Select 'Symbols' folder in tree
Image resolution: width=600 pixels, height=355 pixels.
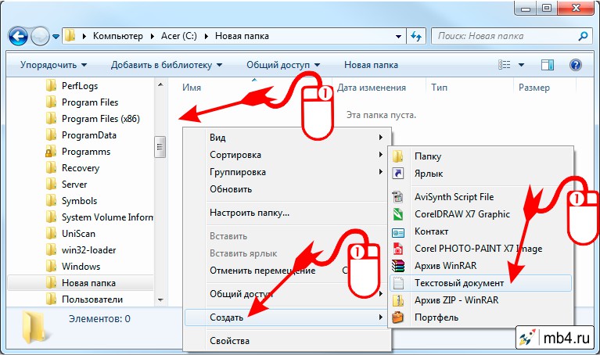(79, 201)
